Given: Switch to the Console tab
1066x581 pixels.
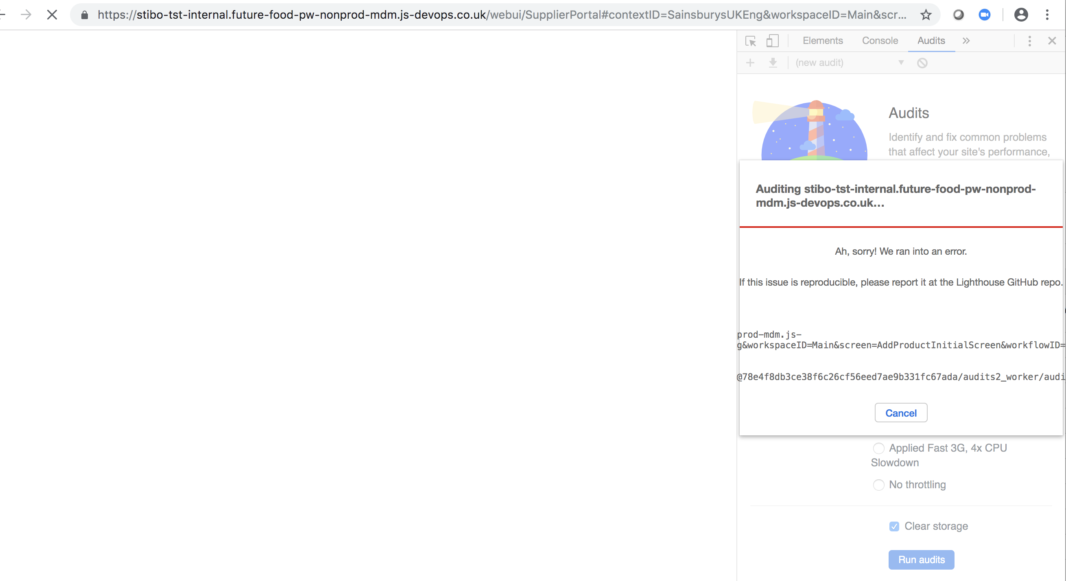Looking at the screenshot, I should (x=880, y=41).
